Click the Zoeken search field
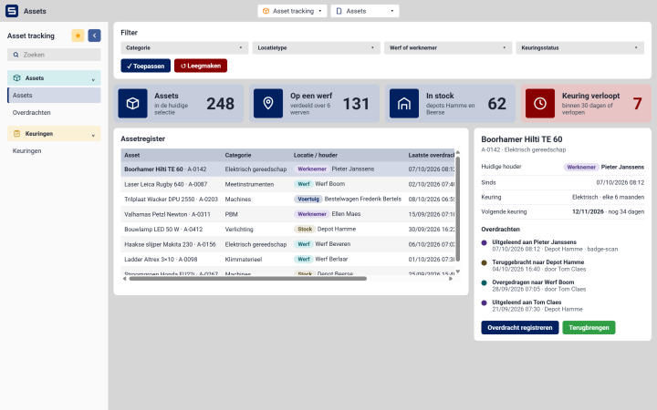The width and height of the screenshot is (657, 410). click(x=54, y=55)
